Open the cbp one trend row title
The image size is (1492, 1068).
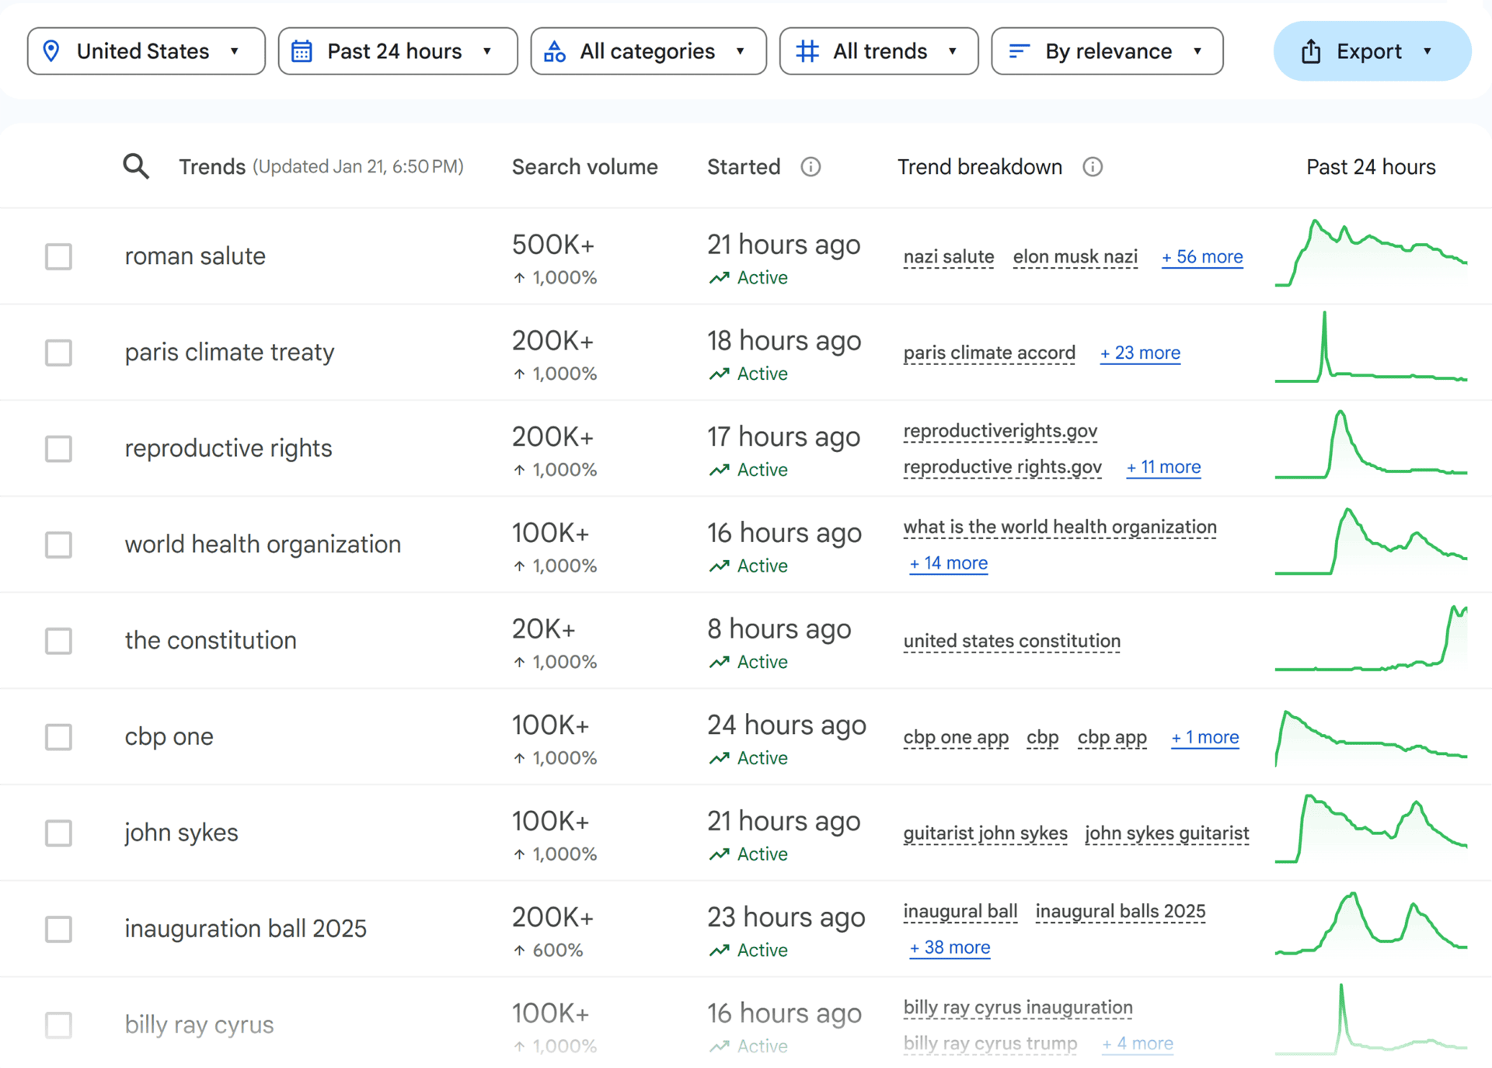tap(169, 736)
